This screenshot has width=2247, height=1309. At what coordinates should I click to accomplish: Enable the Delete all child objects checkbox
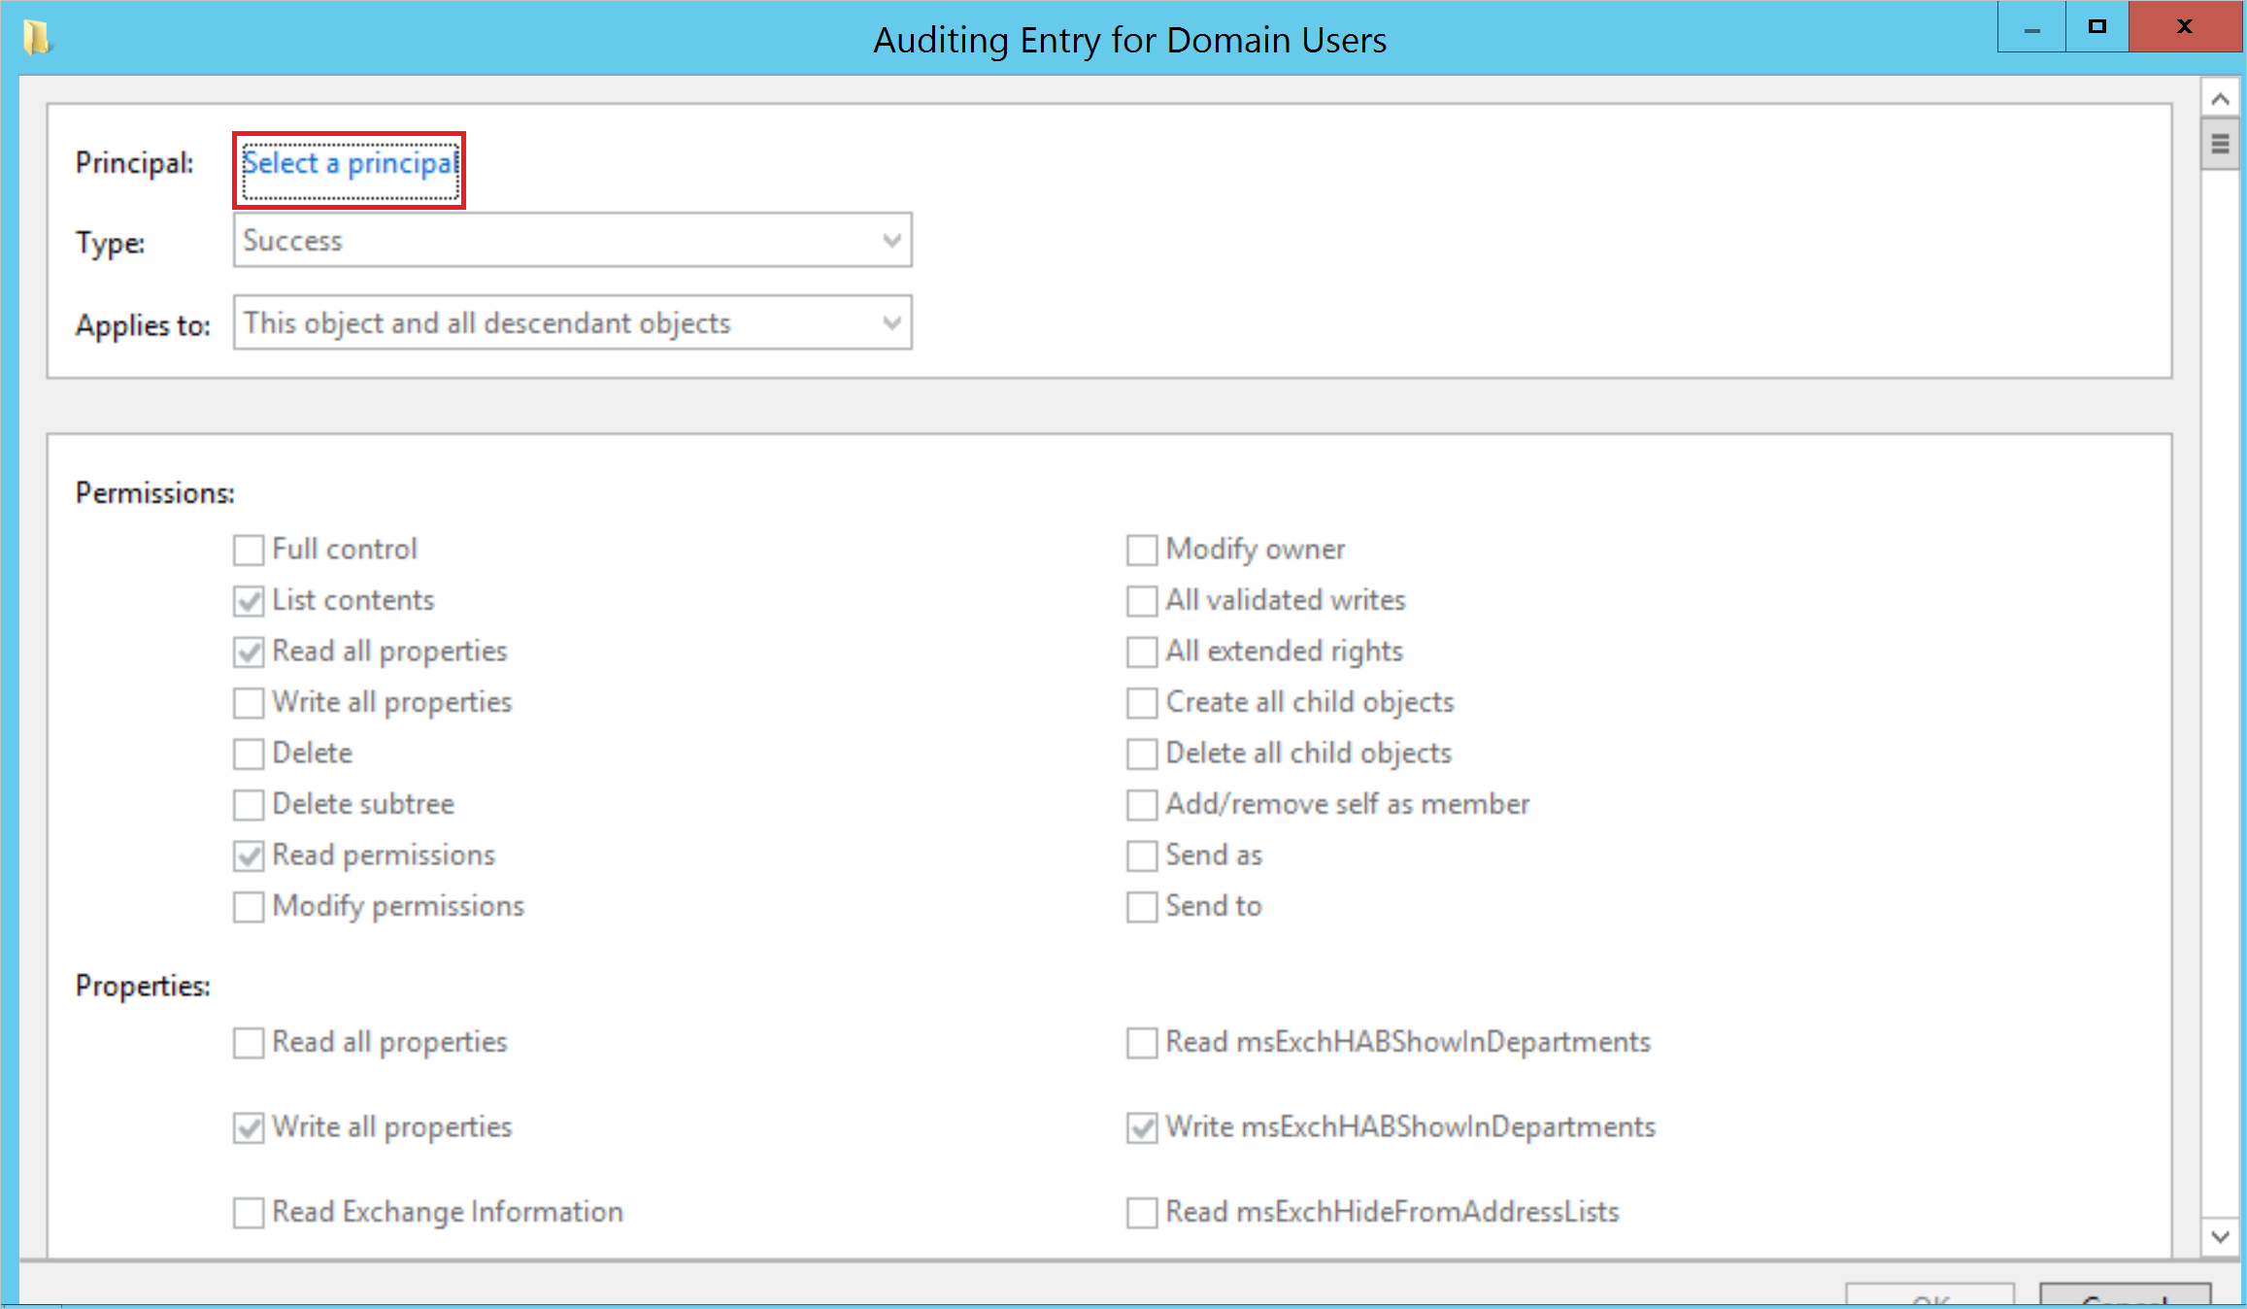[x=1142, y=755]
